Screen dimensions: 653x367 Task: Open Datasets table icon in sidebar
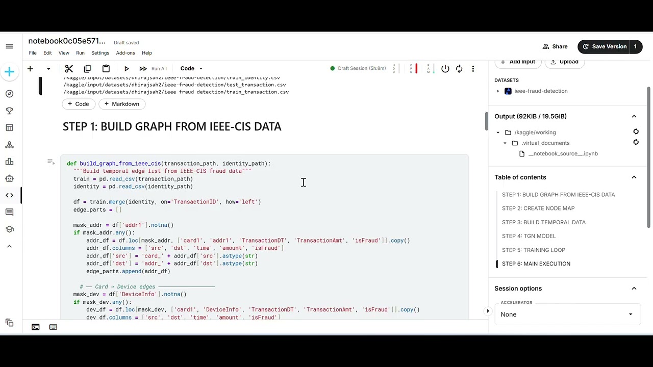(x=9, y=127)
